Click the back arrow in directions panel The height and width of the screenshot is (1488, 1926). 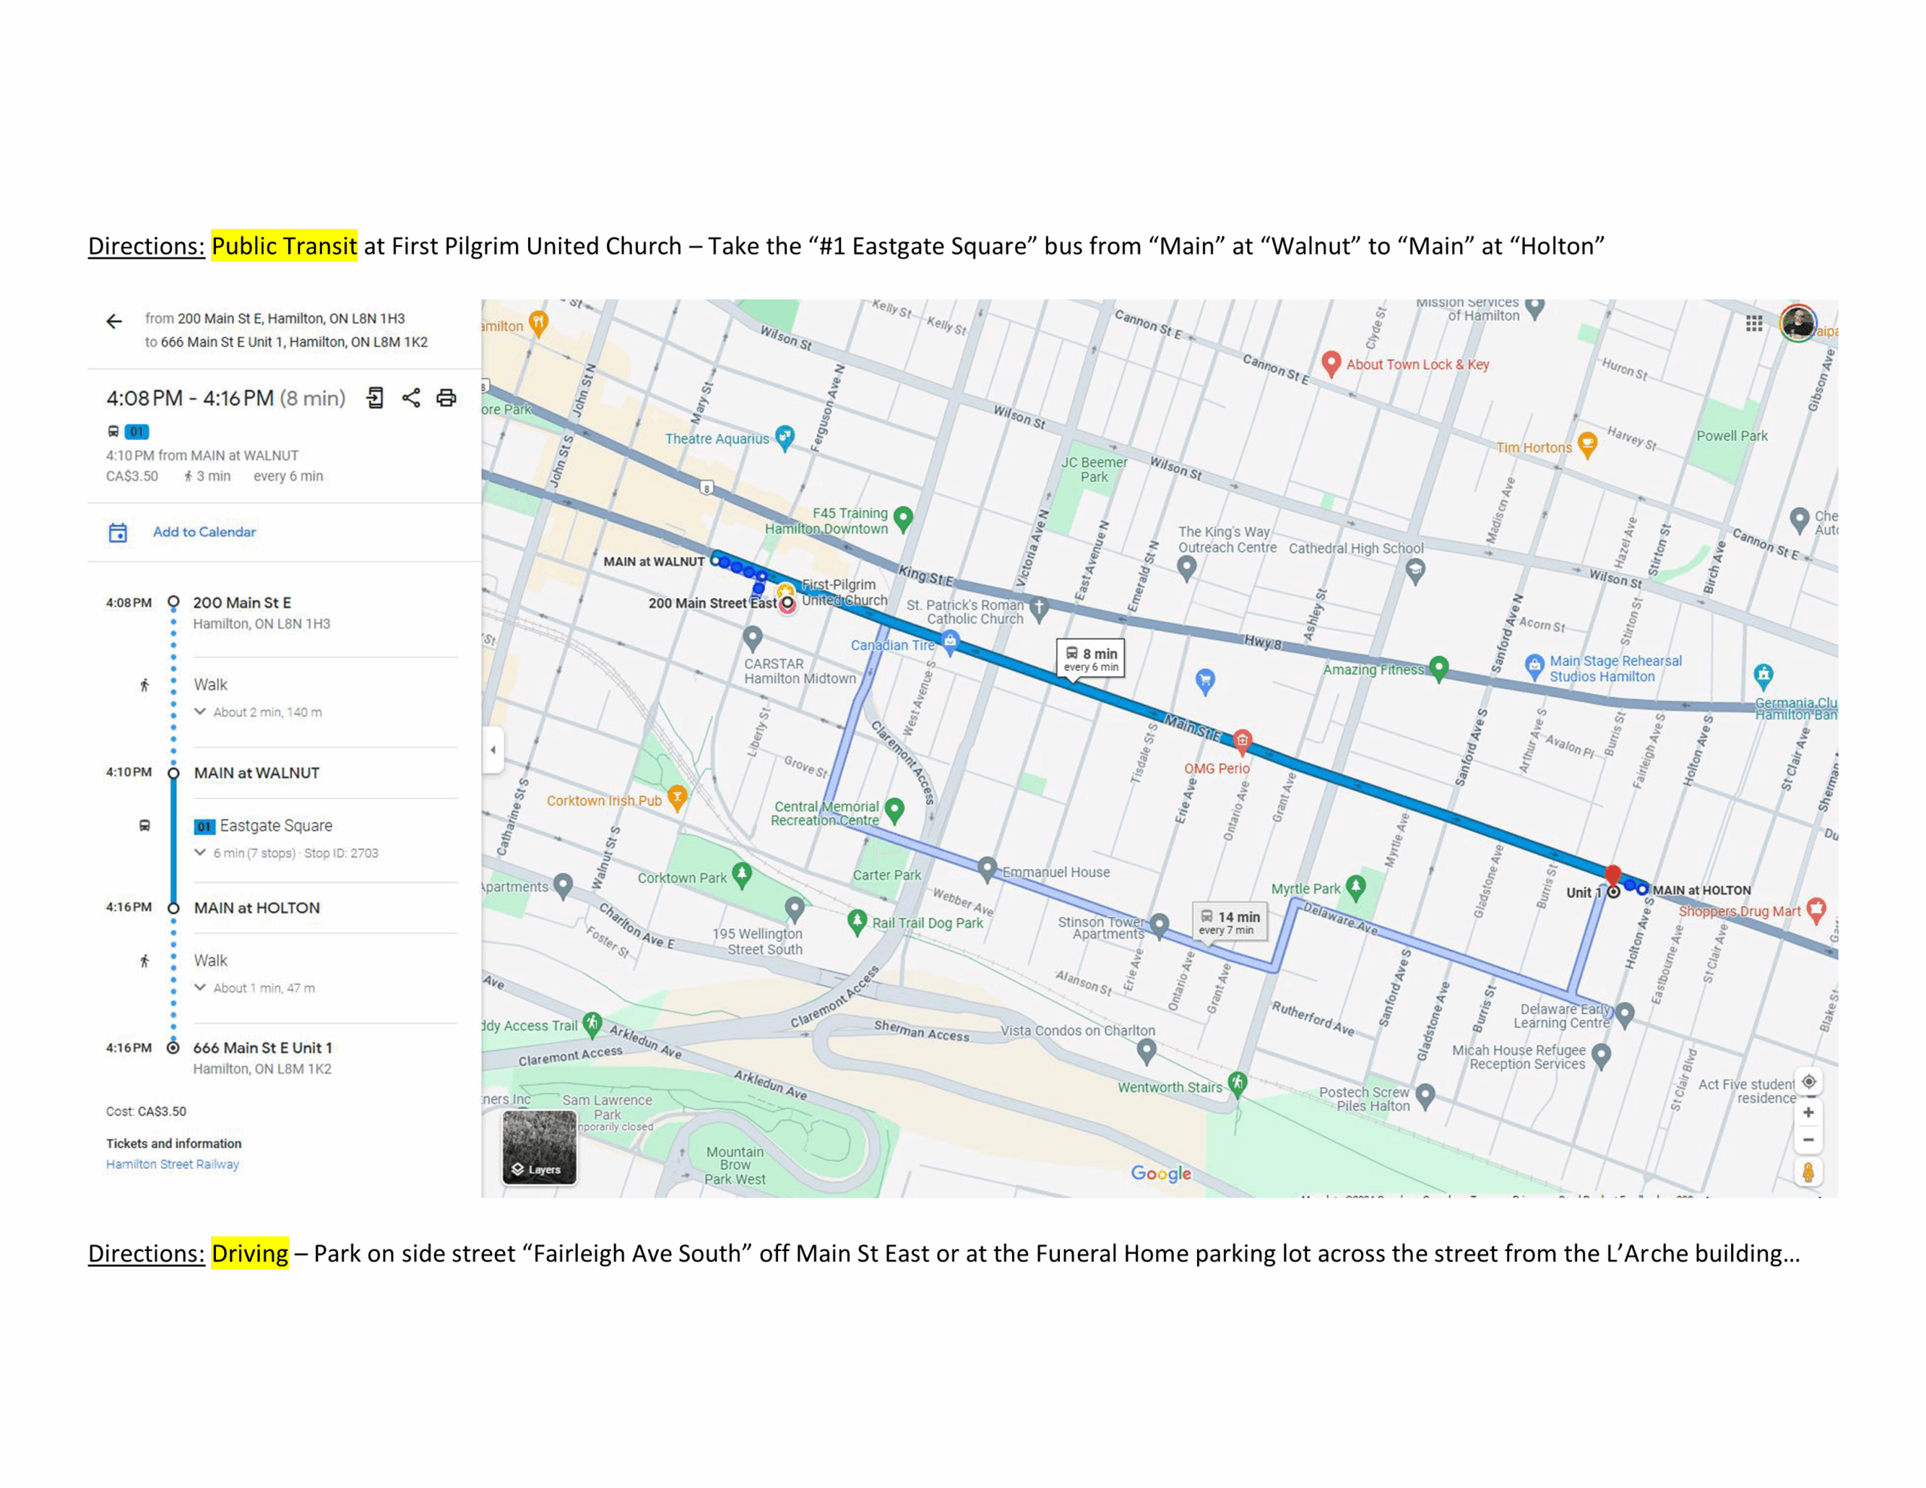coord(114,321)
